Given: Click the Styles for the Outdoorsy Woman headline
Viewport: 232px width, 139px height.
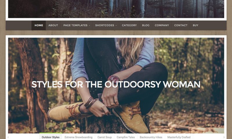Looking at the screenshot, I should [x=116, y=84].
